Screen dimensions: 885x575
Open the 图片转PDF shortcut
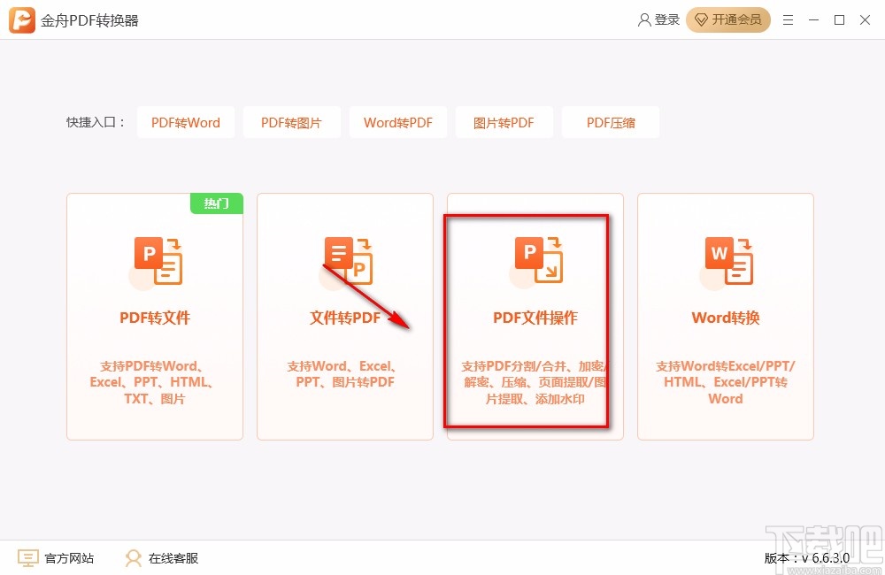(x=504, y=122)
